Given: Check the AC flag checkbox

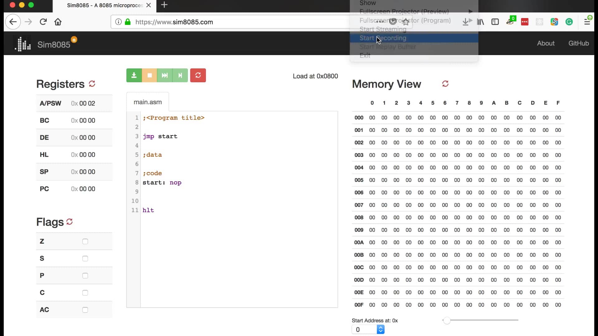Looking at the screenshot, I should (85, 310).
